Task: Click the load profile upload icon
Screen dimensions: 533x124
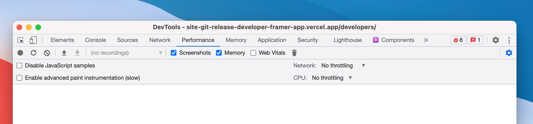Action: click(64, 53)
